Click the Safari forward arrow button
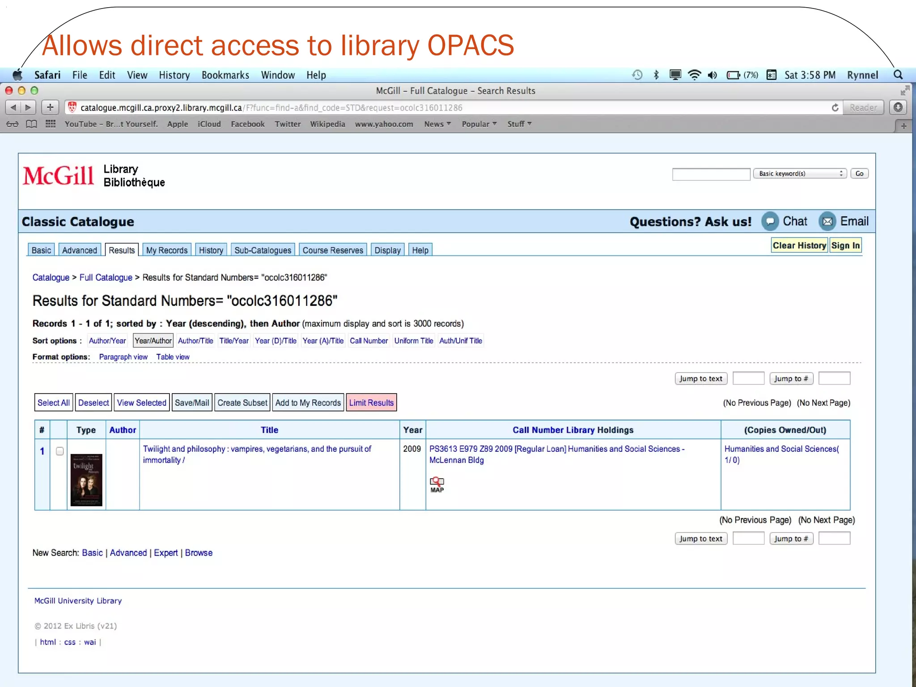Image resolution: width=916 pixels, height=687 pixels. [x=28, y=107]
